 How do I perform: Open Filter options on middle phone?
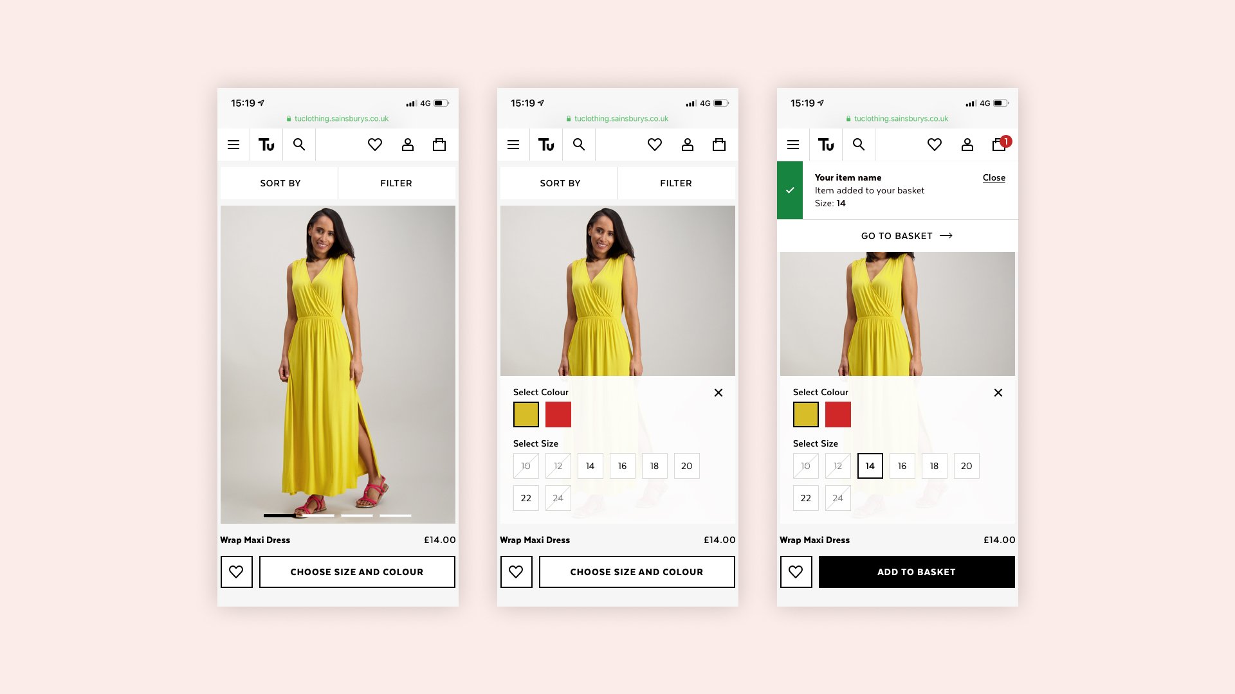pyautogui.click(x=676, y=183)
